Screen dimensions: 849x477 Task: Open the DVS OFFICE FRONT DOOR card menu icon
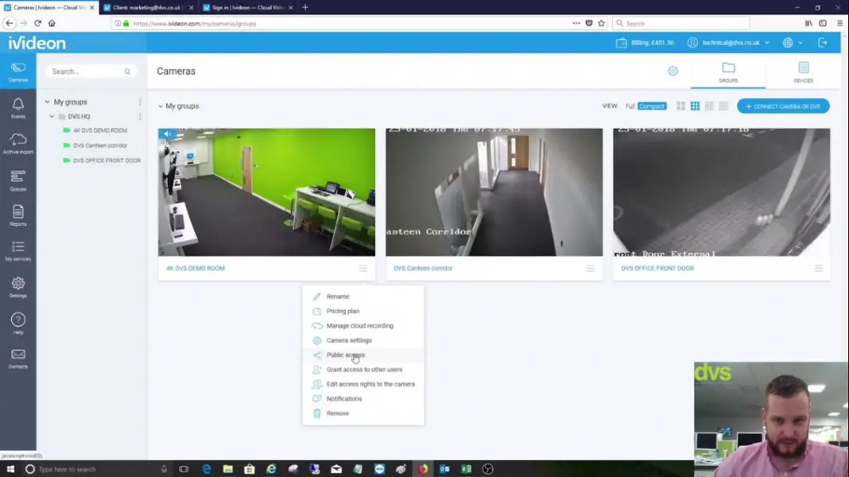(x=818, y=268)
